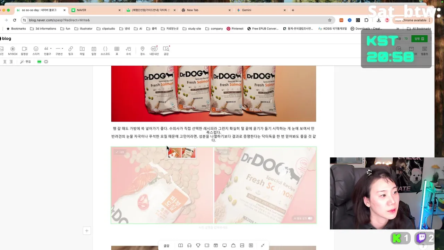Add a location with the 장소 icon

point(143,51)
